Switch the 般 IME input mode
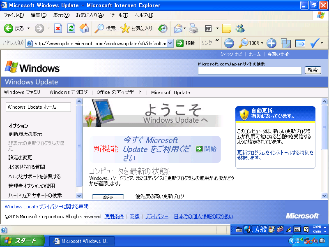This screenshot has width=329, height=247. pyautogui.click(x=263, y=229)
